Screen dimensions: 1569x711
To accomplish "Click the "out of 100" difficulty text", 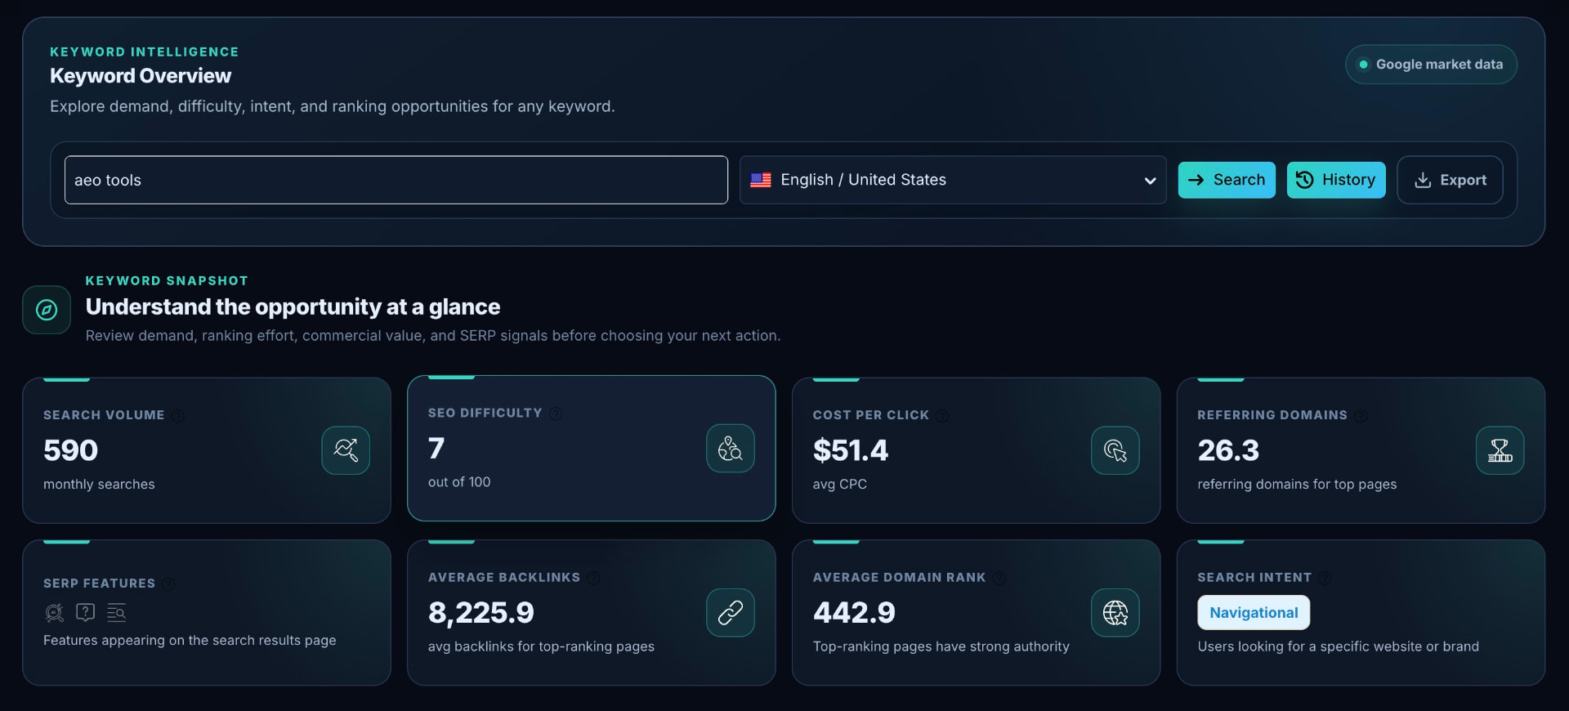I will [459, 482].
